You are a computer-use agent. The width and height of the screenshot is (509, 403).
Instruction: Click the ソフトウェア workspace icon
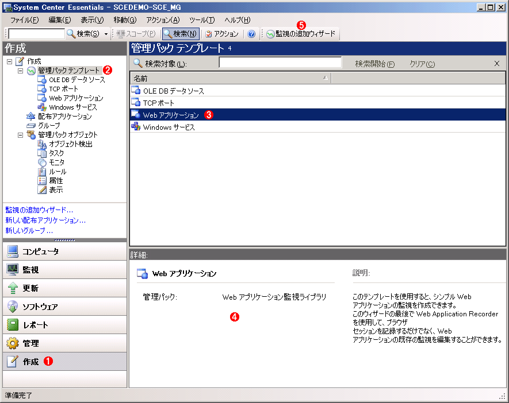[x=13, y=307]
